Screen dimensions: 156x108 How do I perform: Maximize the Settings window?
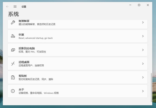[139, 5]
